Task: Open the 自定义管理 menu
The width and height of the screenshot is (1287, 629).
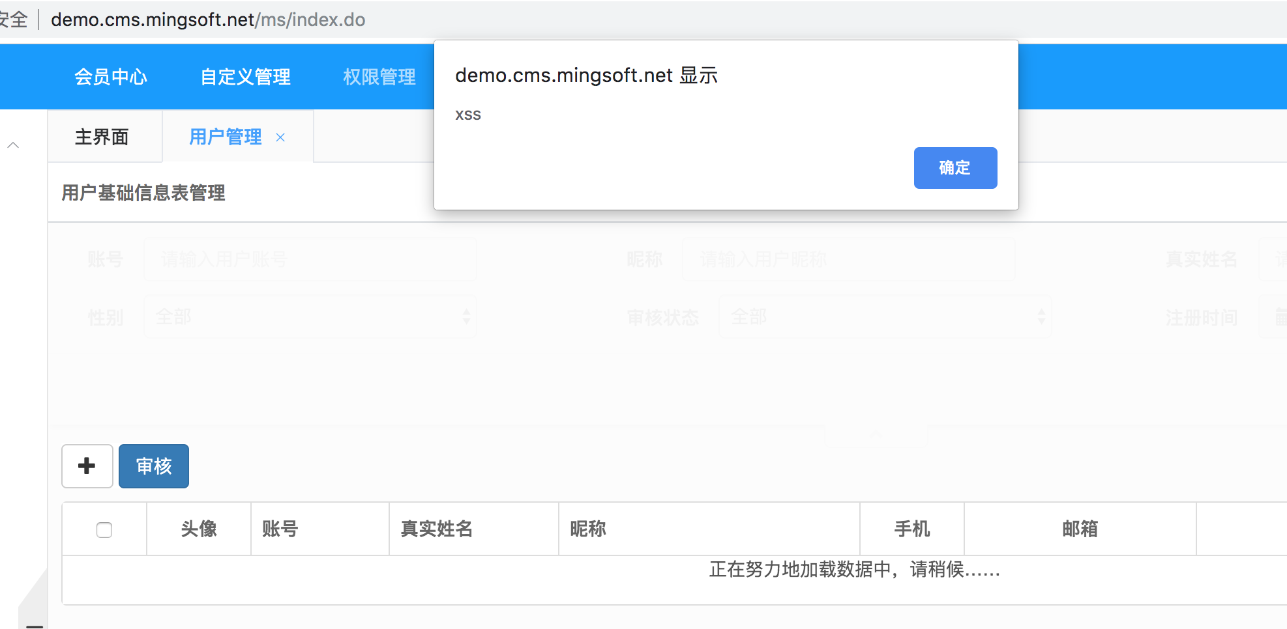Action: tap(246, 76)
